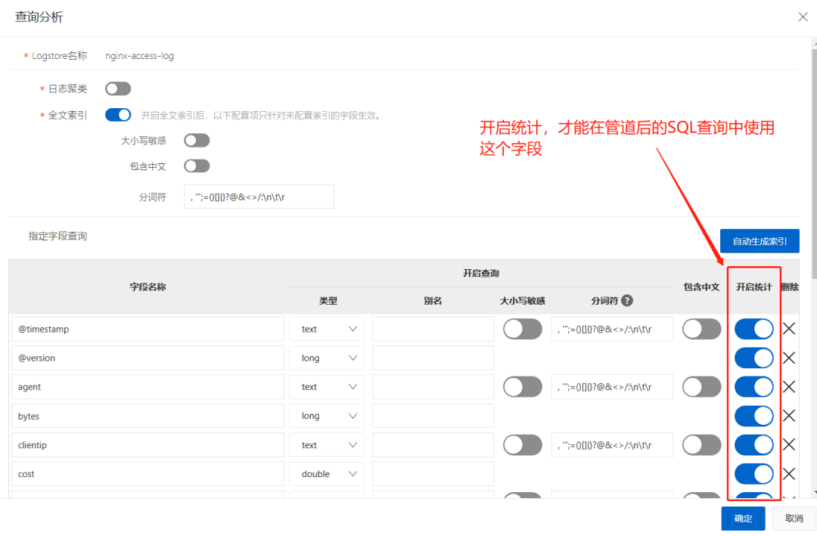Toggle 大小写敏感 for the agent field
Viewport: 817px width, 536px height.
click(x=523, y=386)
